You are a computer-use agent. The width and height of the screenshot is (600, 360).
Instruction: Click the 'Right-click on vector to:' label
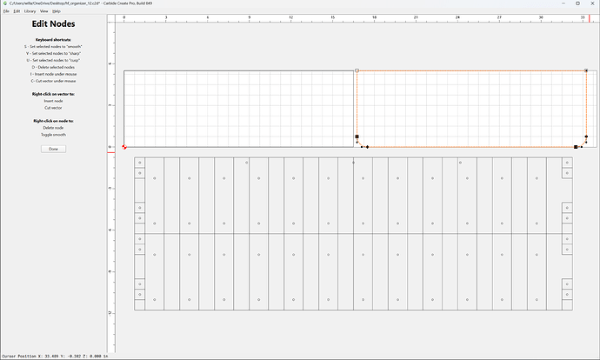[x=54, y=94]
